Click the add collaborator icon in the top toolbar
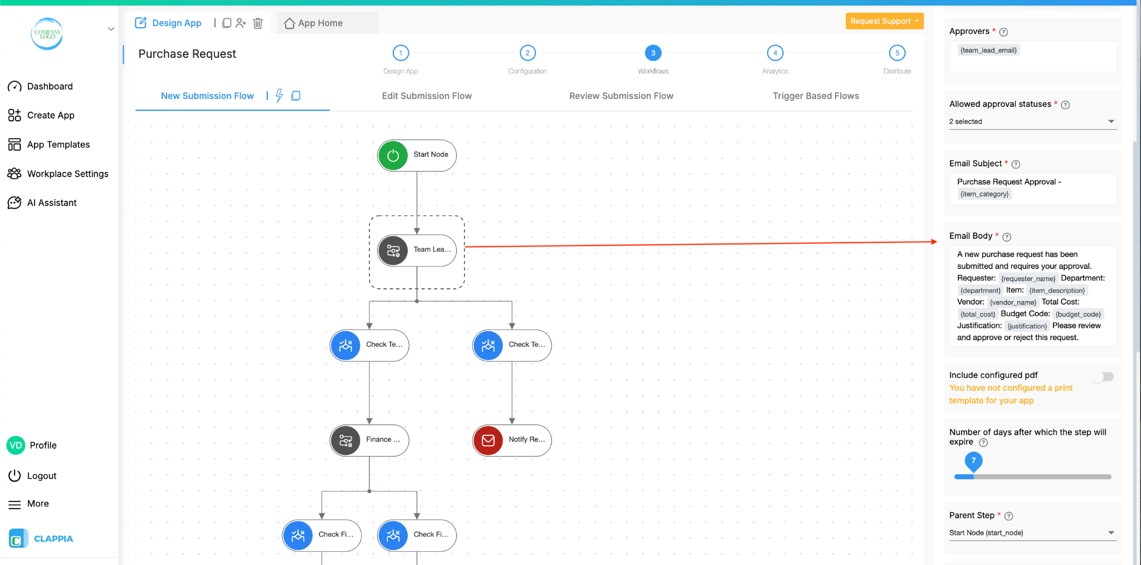Image resolution: width=1141 pixels, height=565 pixels. click(x=241, y=23)
